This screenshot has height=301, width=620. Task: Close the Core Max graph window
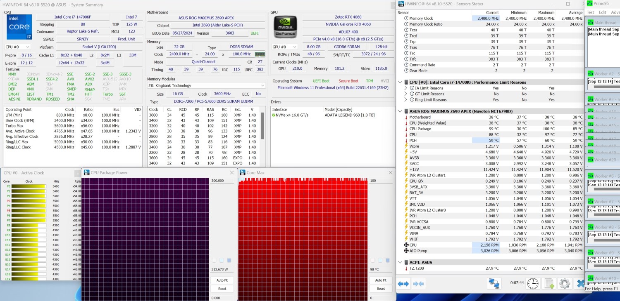coord(390,173)
